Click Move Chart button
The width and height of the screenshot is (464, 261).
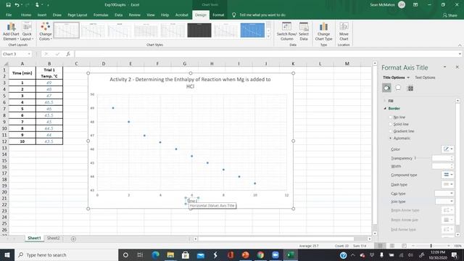click(344, 31)
